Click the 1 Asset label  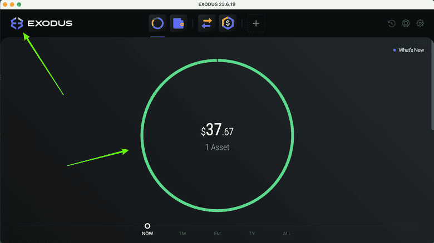click(217, 147)
